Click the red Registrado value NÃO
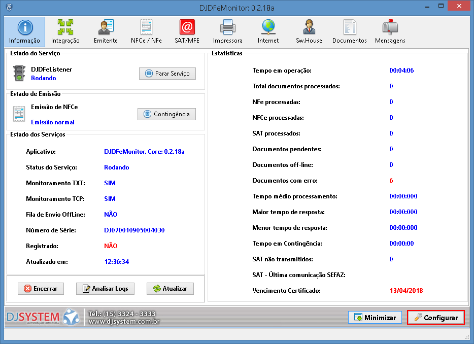Viewport: 474px width, 344px height. [x=111, y=246]
